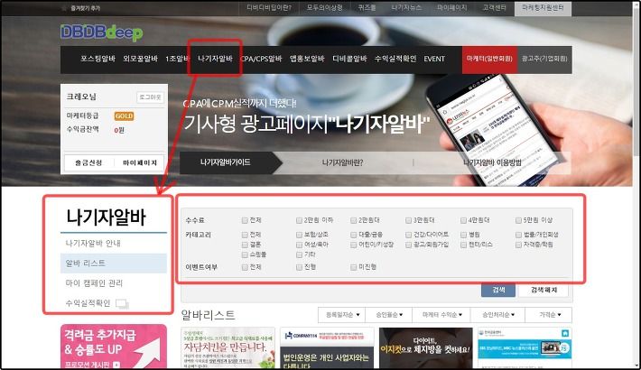Open the 자담치킨 ad thumbnail
This screenshot has width=641, height=370.
tap(228, 348)
